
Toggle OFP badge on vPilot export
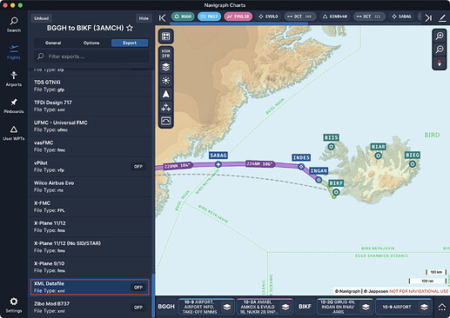coord(138,167)
